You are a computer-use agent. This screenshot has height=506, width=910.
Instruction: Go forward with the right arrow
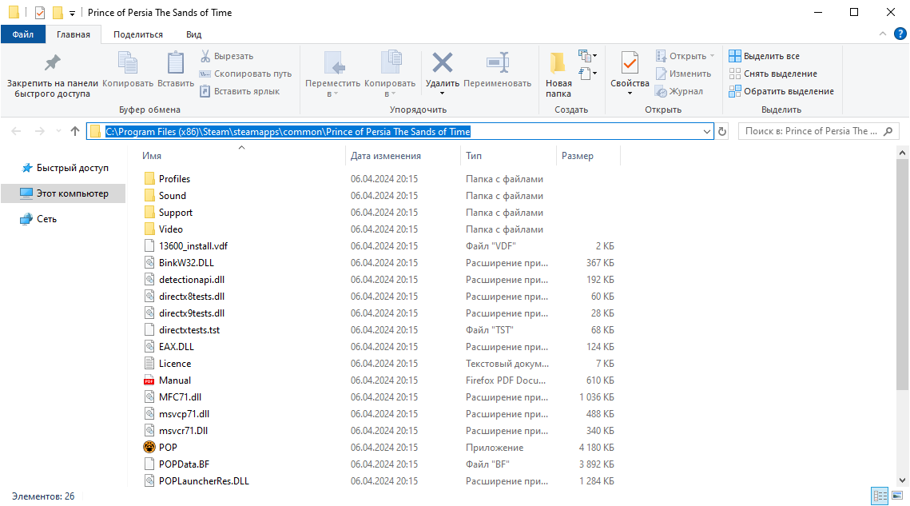[x=39, y=131]
